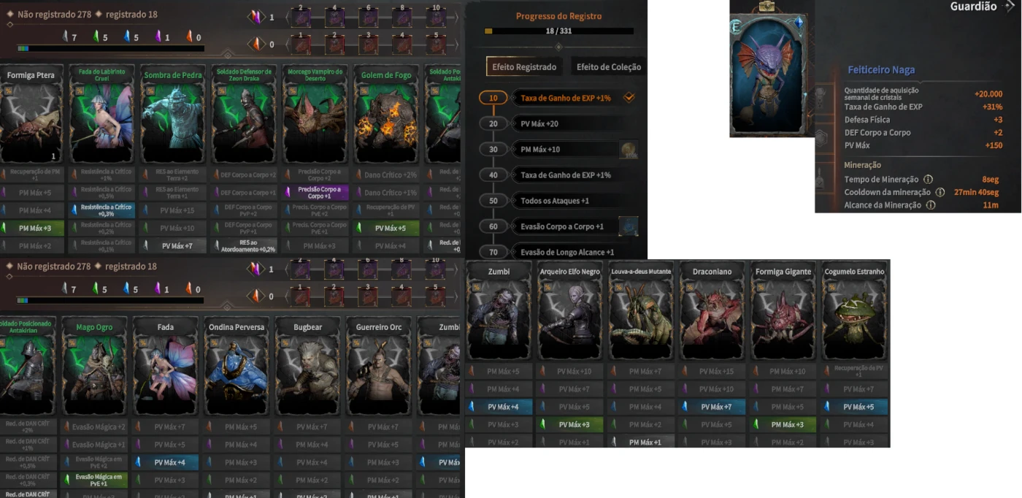The height and width of the screenshot is (498, 1022).
Task: Select Mago Ogro's Evasão Mágica +2 row
Action: point(95,426)
